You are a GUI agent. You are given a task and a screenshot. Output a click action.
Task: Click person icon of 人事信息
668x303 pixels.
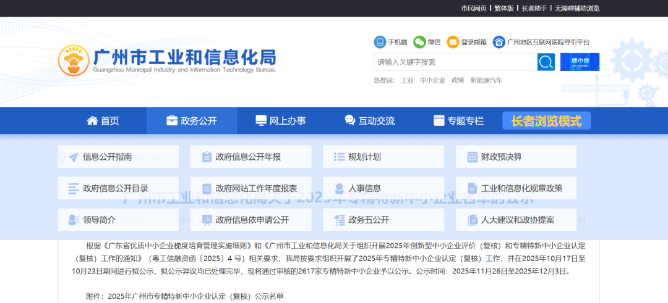(x=340, y=188)
